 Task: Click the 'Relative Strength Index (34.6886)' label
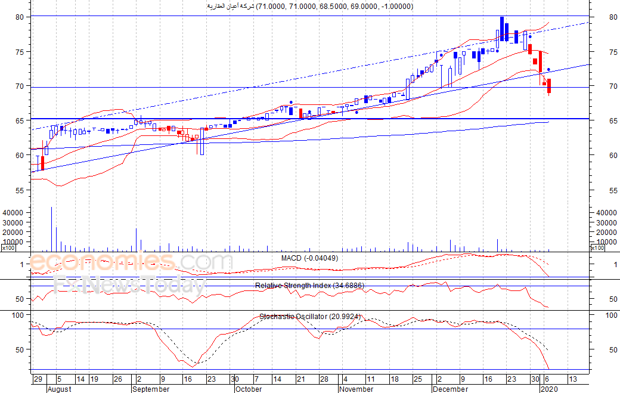click(309, 286)
